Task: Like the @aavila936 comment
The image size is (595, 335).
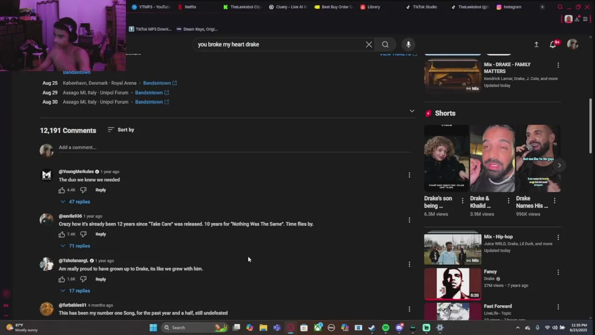Action: (x=62, y=234)
